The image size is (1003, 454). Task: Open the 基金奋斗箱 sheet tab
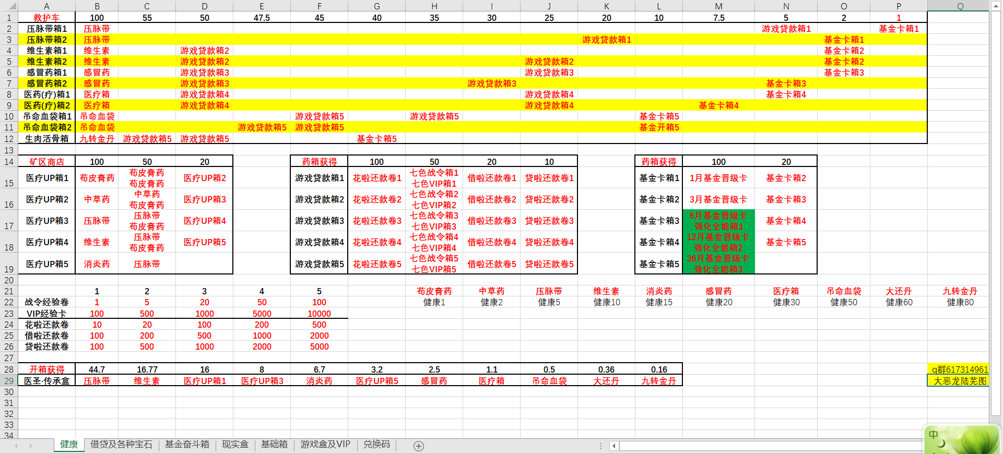pyautogui.click(x=187, y=445)
